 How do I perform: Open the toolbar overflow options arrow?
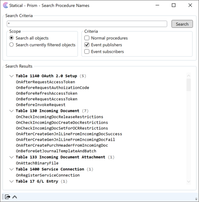196,199
